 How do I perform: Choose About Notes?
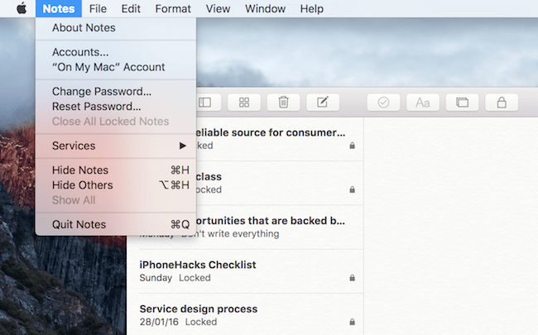pyautogui.click(x=116, y=28)
